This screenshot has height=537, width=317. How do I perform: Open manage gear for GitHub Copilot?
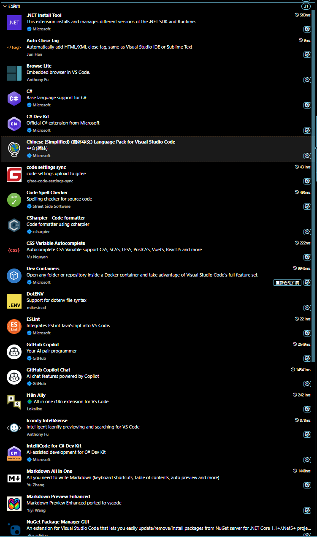(307, 358)
